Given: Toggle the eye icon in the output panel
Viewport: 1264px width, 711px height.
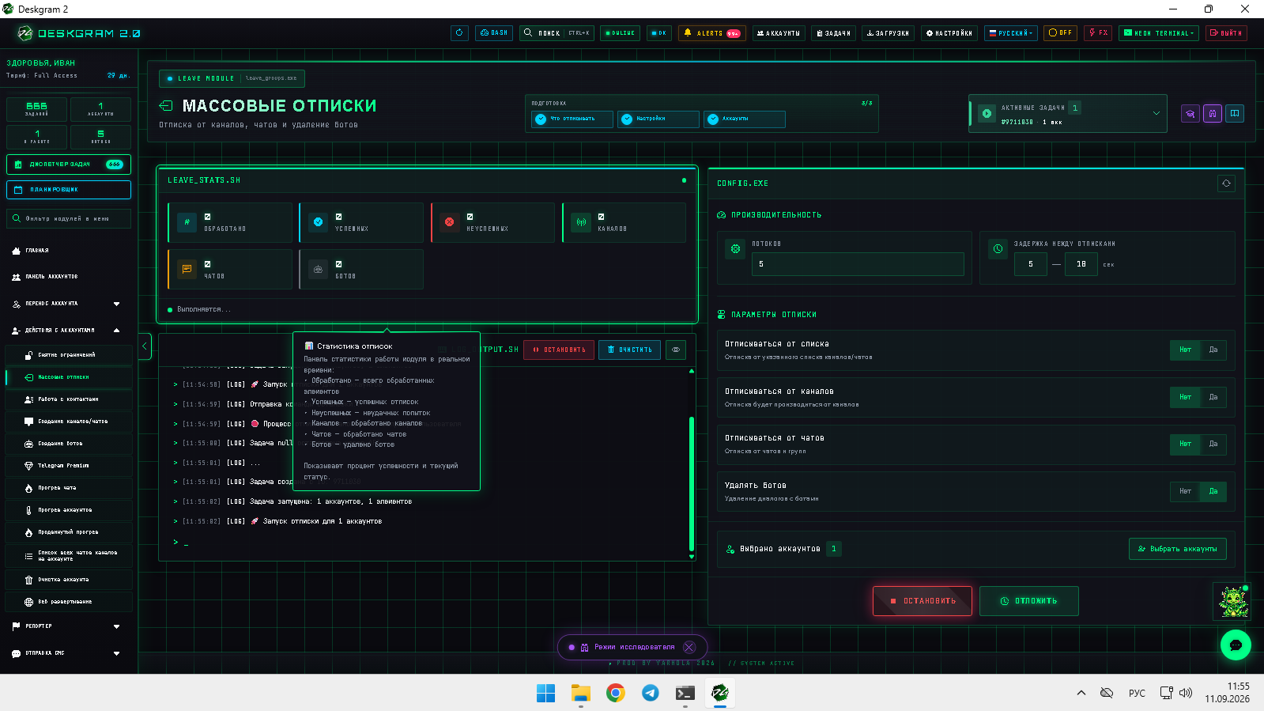Looking at the screenshot, I should 676,350.
